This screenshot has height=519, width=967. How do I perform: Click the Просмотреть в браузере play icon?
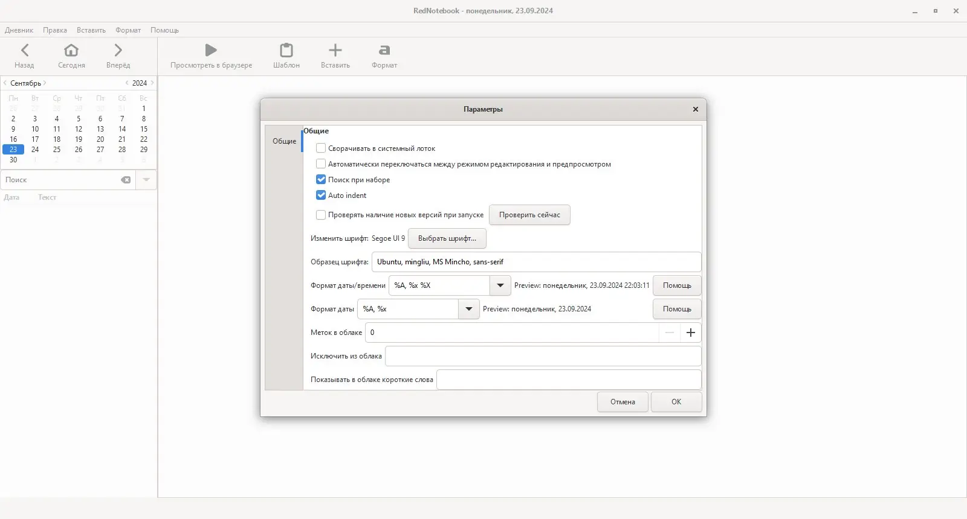[x=211, y=50]
